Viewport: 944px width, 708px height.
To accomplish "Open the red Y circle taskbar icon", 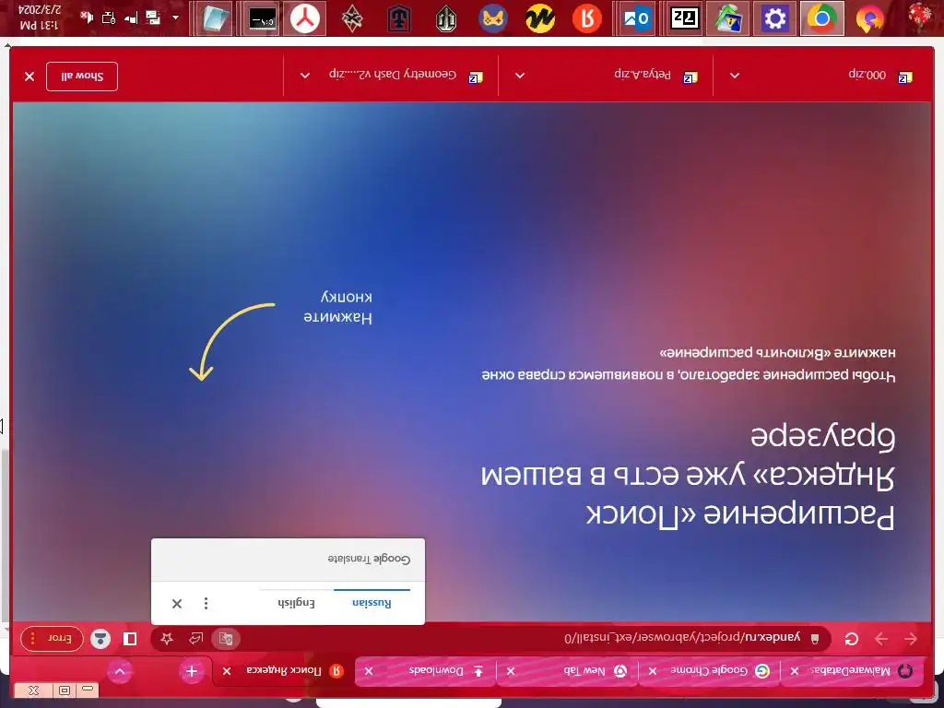I will 305,18.
